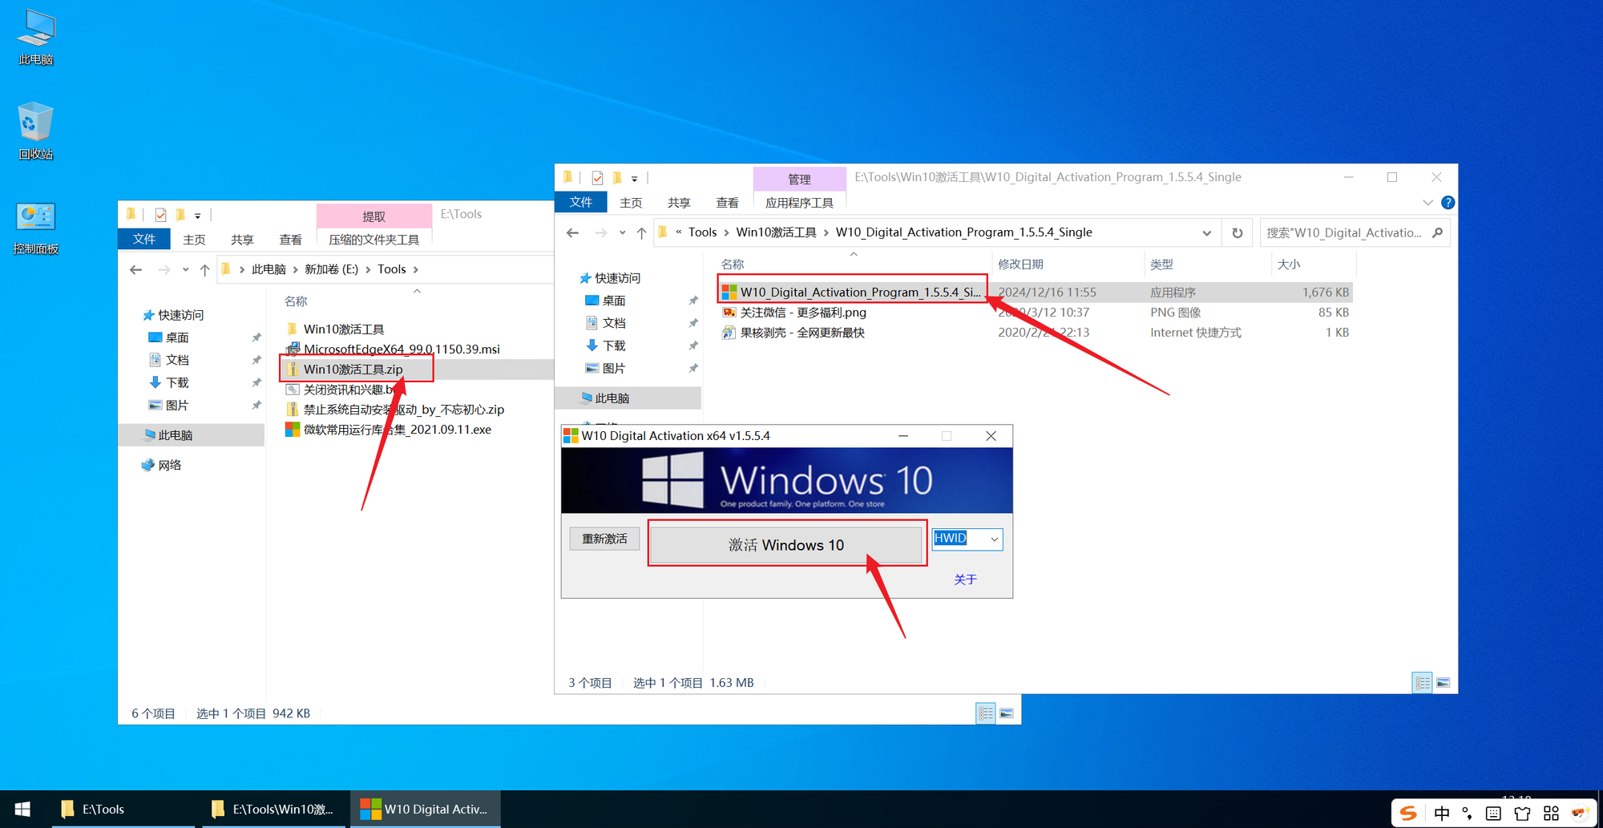Click the help question mark icon
Viewport: 1603px width, 828px height.
pos(1448,203)
